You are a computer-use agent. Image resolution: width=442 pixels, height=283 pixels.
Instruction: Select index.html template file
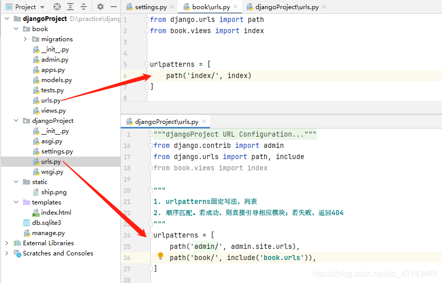56,213
